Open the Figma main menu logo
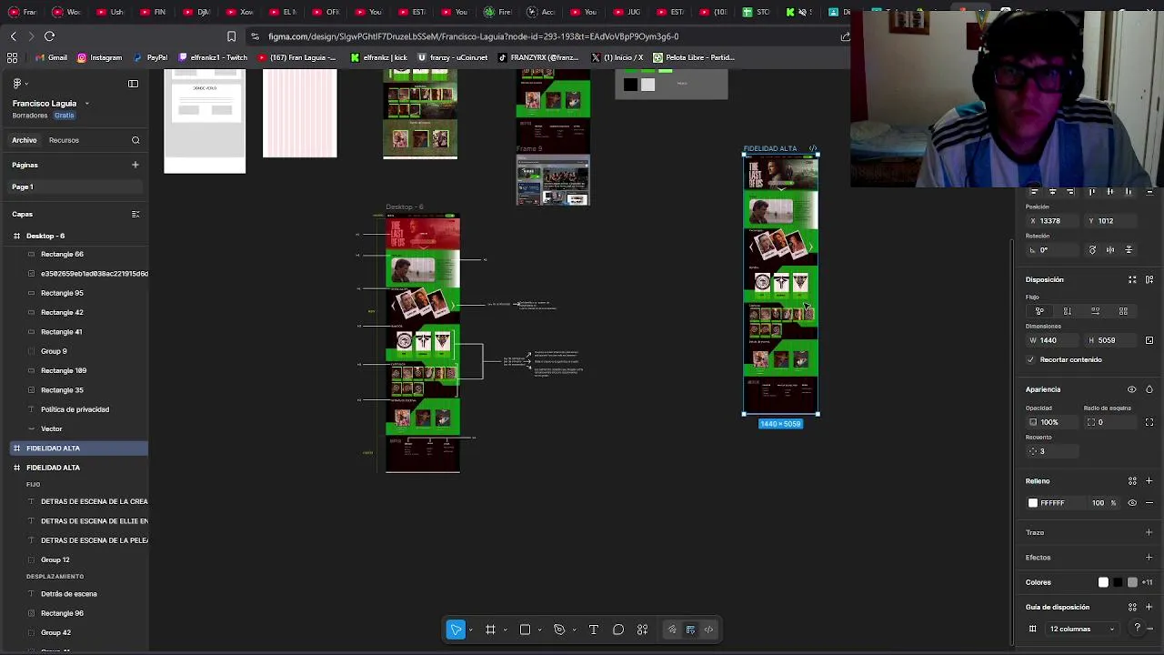1164x655 pixels. click(x=16, y=84)
